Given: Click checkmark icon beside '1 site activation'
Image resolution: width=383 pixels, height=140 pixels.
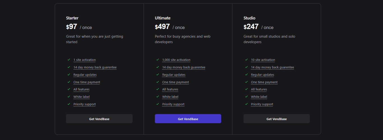Looking at the screenshot, I should tap(69, 60).
